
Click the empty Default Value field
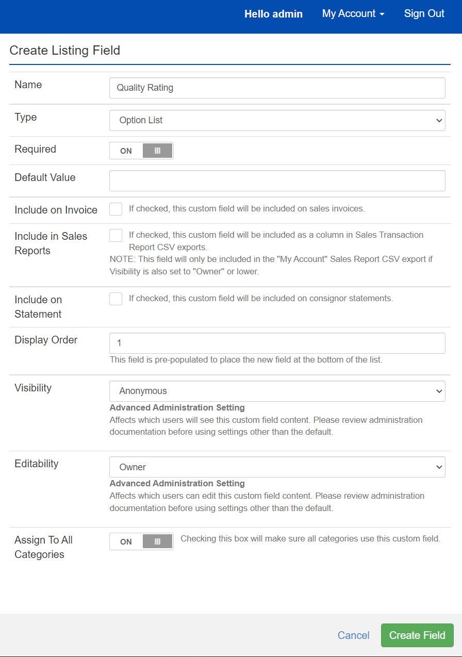click(277, 180)
